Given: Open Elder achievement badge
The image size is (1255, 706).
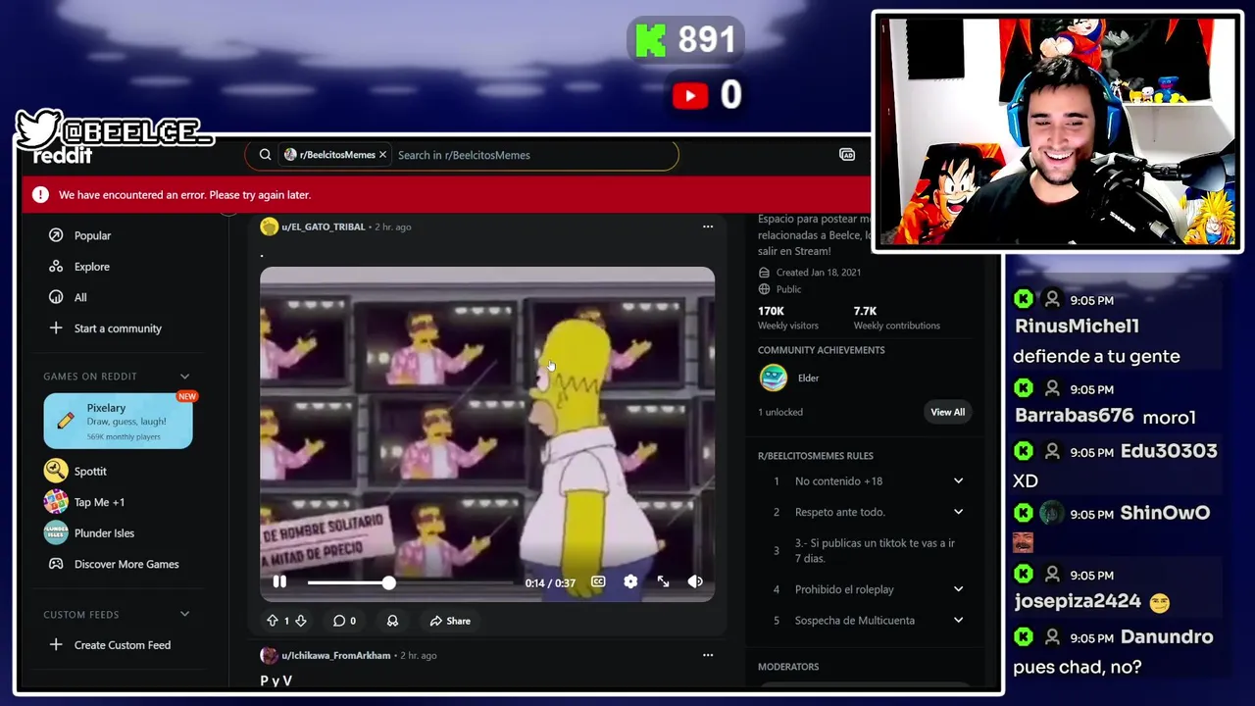Looking at the screenshot, I should [x=774, y=378].
